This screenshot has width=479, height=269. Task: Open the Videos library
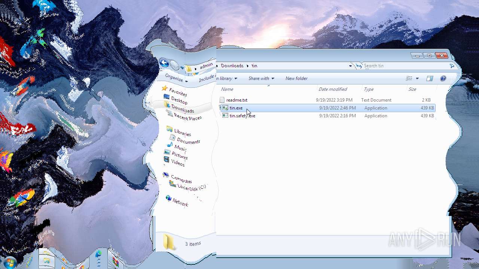(178, 163)
